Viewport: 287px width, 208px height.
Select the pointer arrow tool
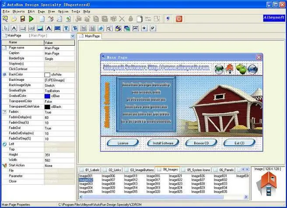tap(6, 28)
